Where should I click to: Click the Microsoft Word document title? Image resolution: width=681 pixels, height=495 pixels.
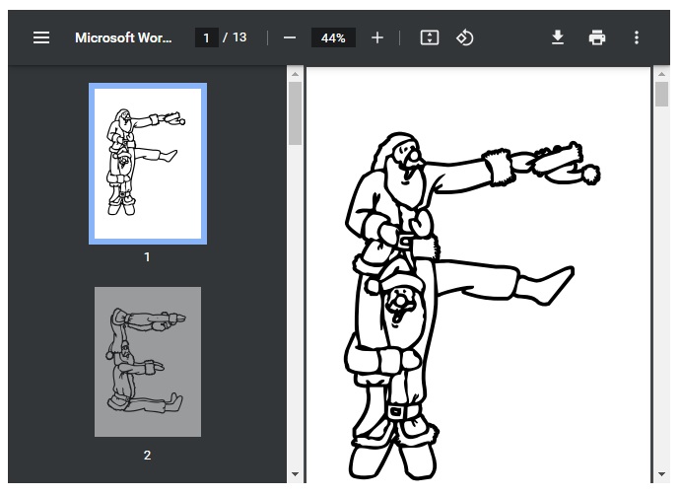[123, 37]
